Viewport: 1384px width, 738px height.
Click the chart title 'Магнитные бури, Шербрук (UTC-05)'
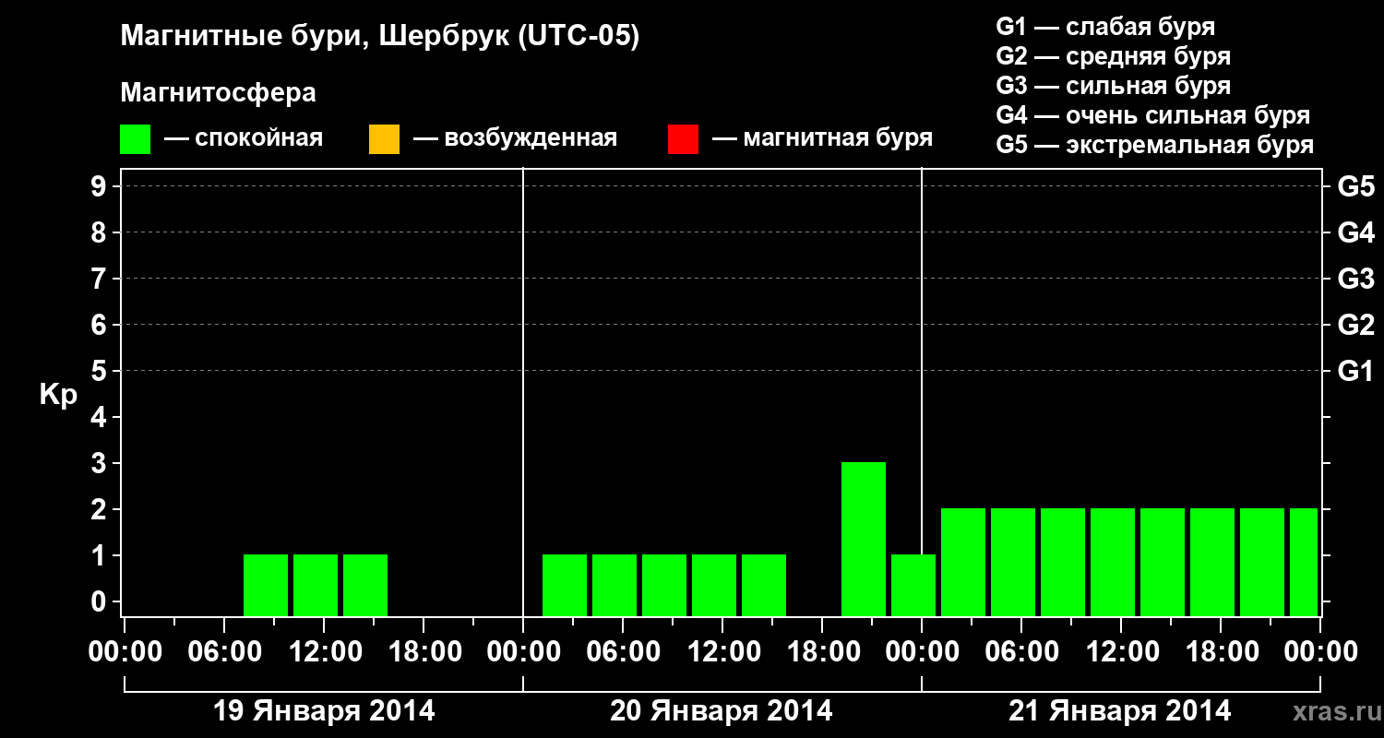[x=380, y=37]
